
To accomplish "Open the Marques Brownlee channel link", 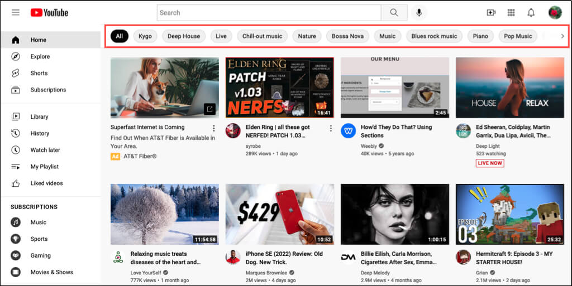I will (266, 273).
